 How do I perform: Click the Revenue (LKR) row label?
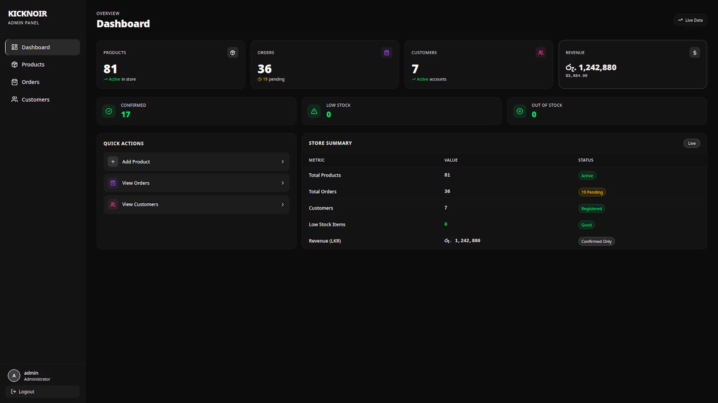(325, 241)
